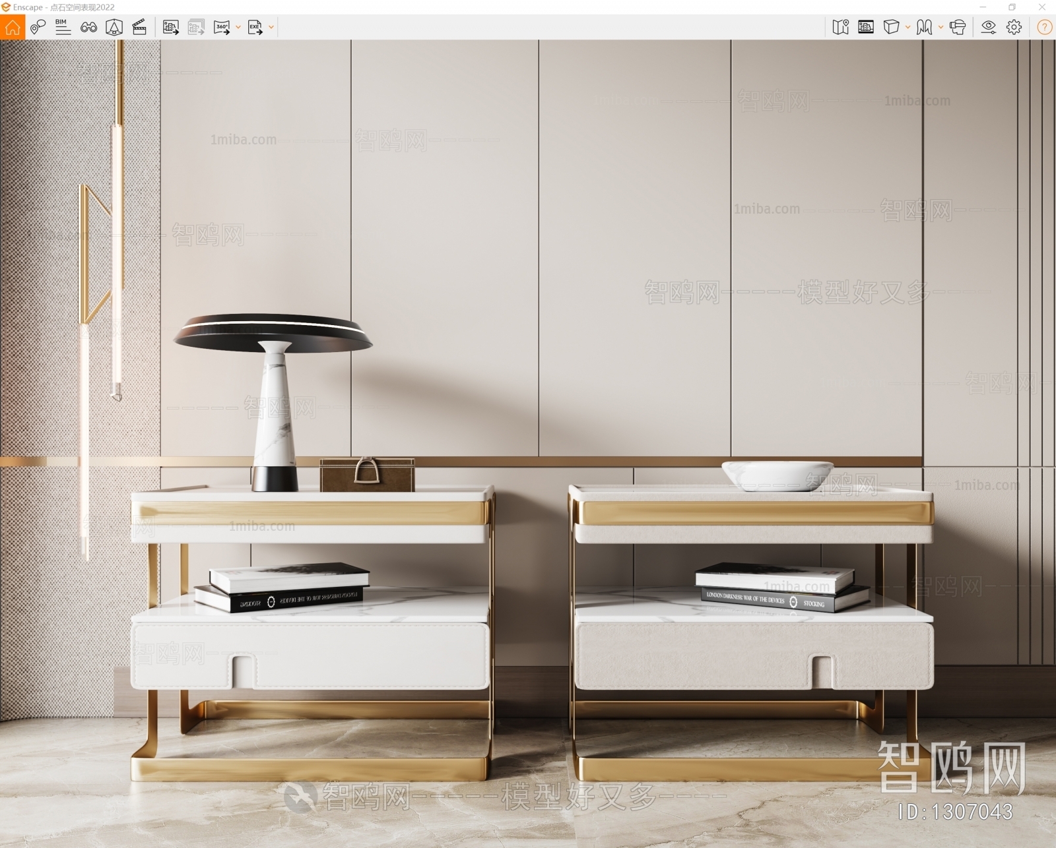
Task: Minimize the Enscape window
Action: 983,7
